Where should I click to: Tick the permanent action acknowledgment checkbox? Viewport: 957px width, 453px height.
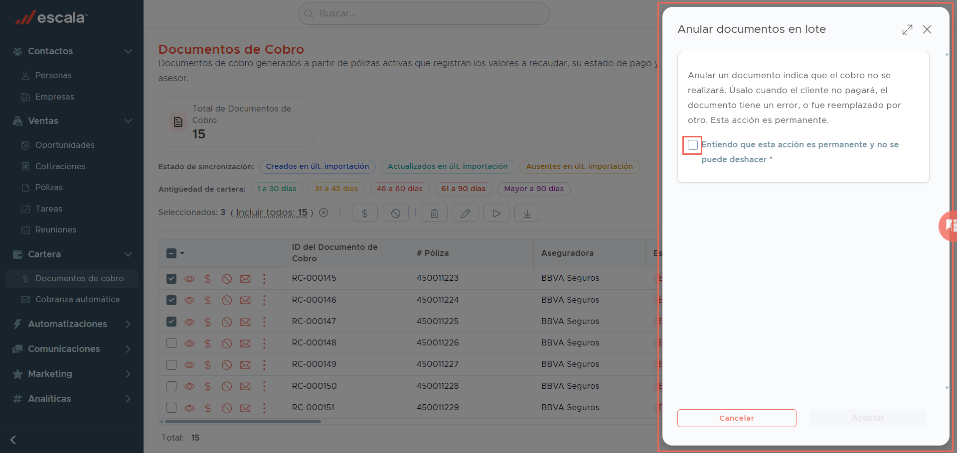[x=692, y=145]
